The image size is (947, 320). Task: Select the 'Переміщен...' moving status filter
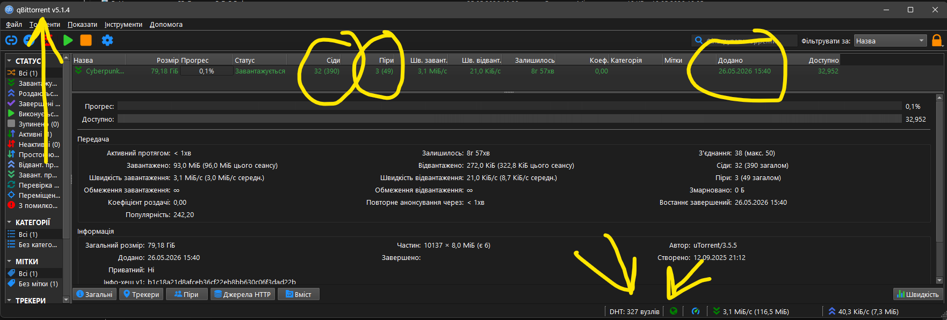coord(34,195)
